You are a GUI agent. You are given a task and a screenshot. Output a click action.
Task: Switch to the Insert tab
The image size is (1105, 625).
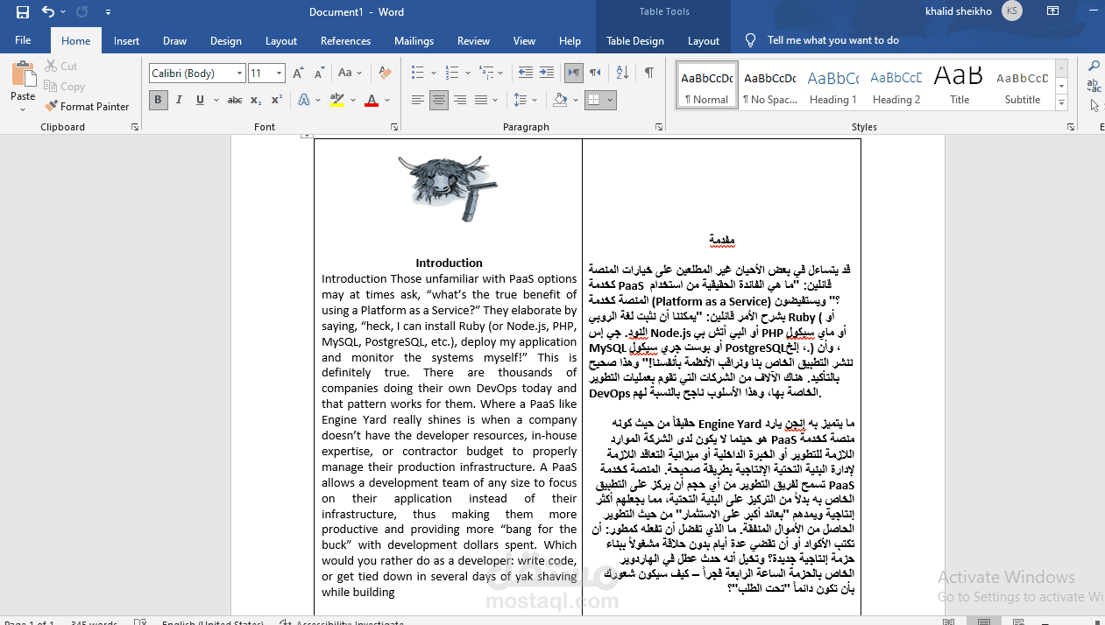(x=126, y=40)
